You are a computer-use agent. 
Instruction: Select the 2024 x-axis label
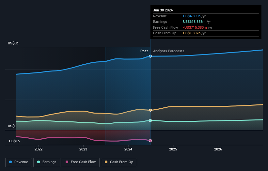point(128,149)
